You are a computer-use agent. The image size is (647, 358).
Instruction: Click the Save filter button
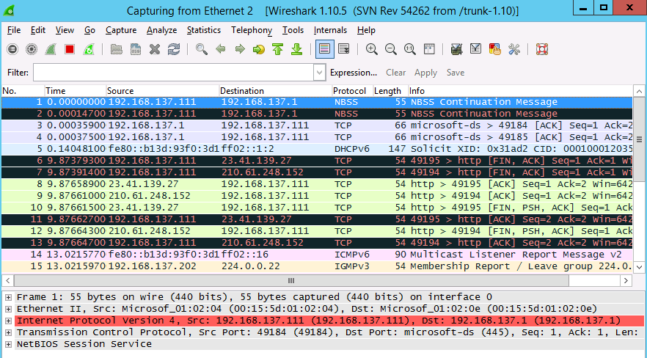click(455, 73)
